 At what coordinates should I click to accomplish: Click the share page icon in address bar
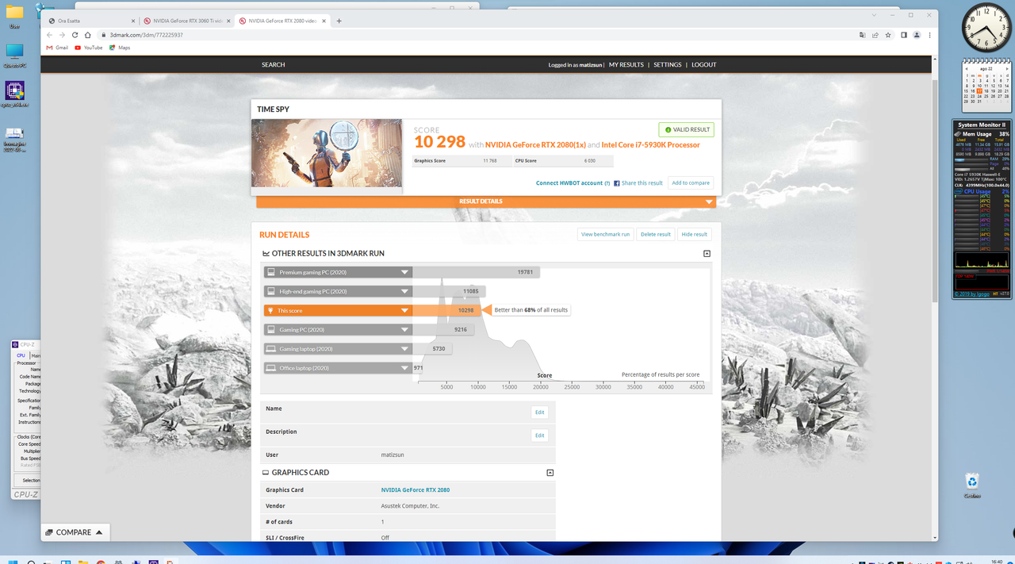click(875, 35)
